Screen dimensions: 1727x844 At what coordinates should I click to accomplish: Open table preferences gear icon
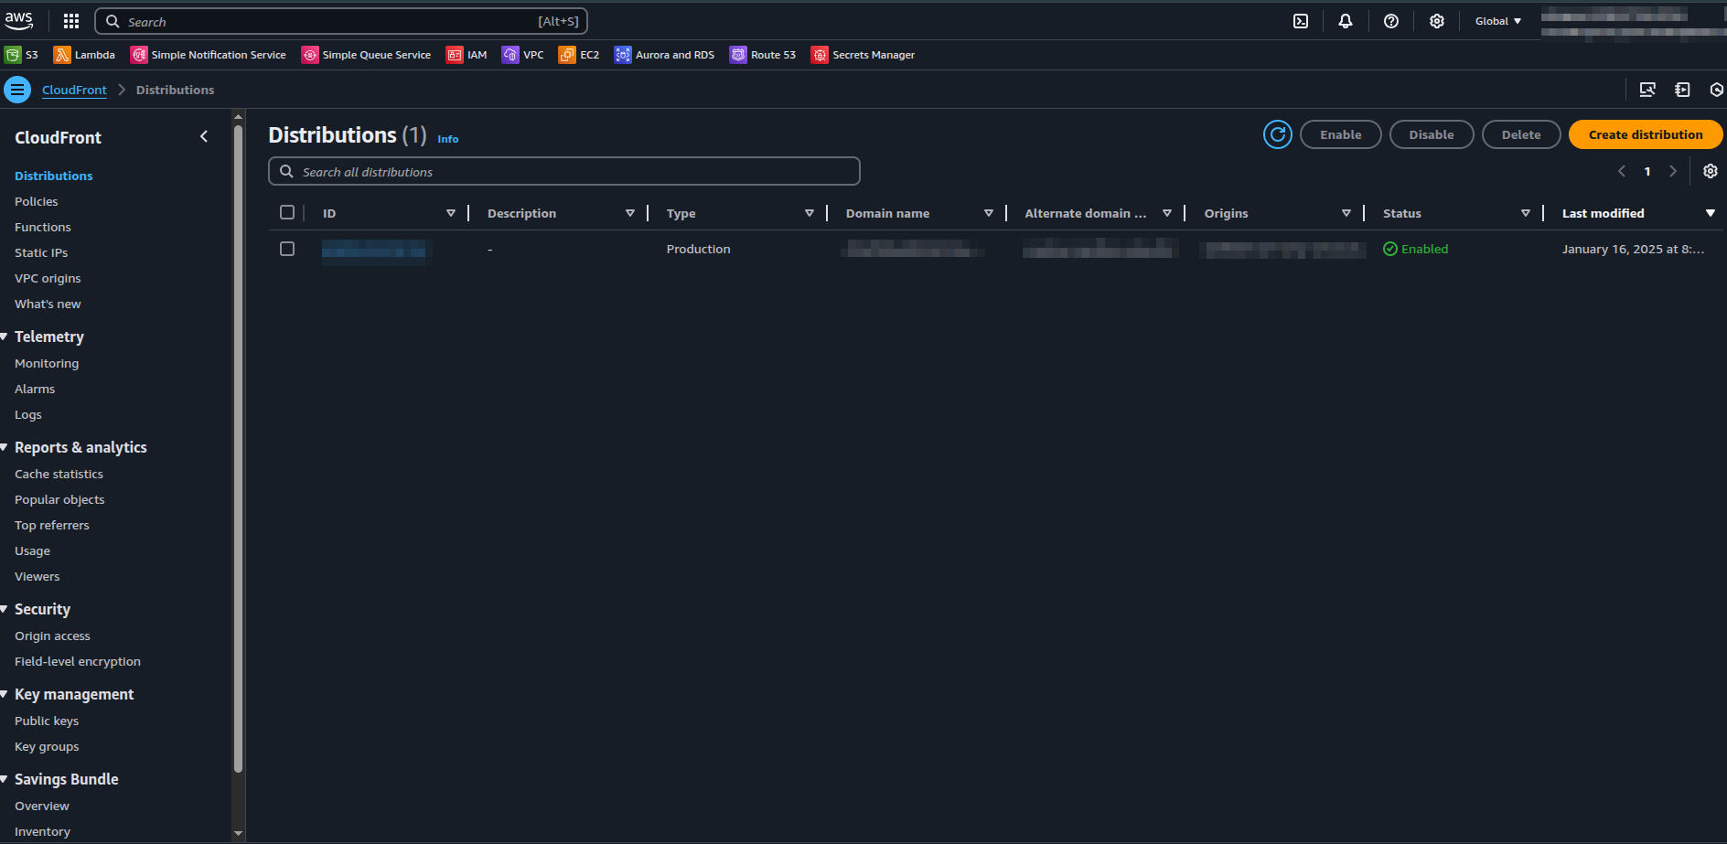point(1710,171)
